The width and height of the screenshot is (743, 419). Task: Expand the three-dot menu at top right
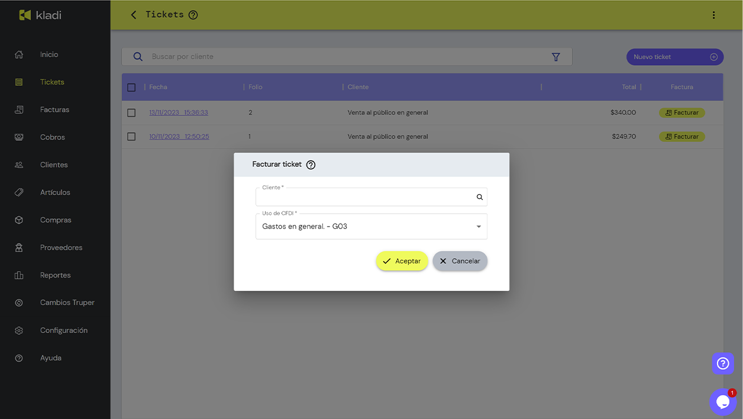point(714,14)
